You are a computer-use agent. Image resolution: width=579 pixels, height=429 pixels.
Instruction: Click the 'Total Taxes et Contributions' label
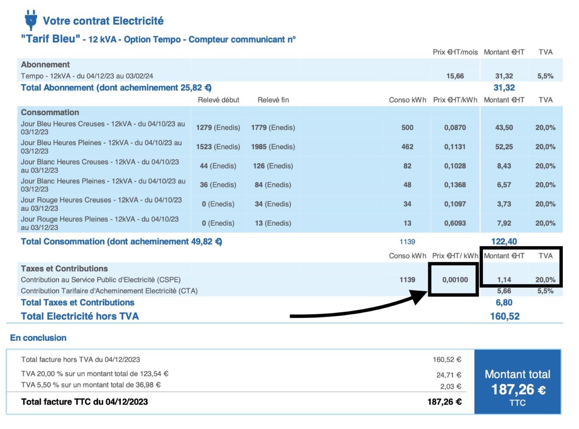77,303
